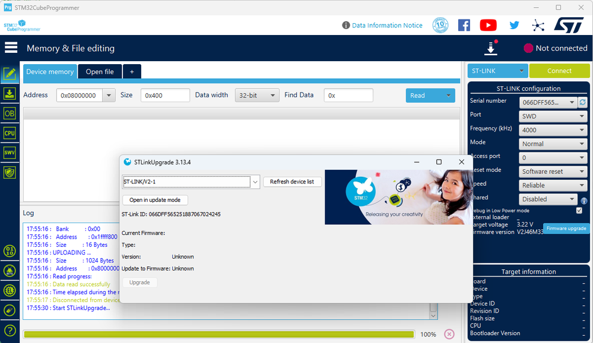Viewport: 593px width, 343px height.
Task: Open the Serial number dropdown
Action: tap(548, 103)
